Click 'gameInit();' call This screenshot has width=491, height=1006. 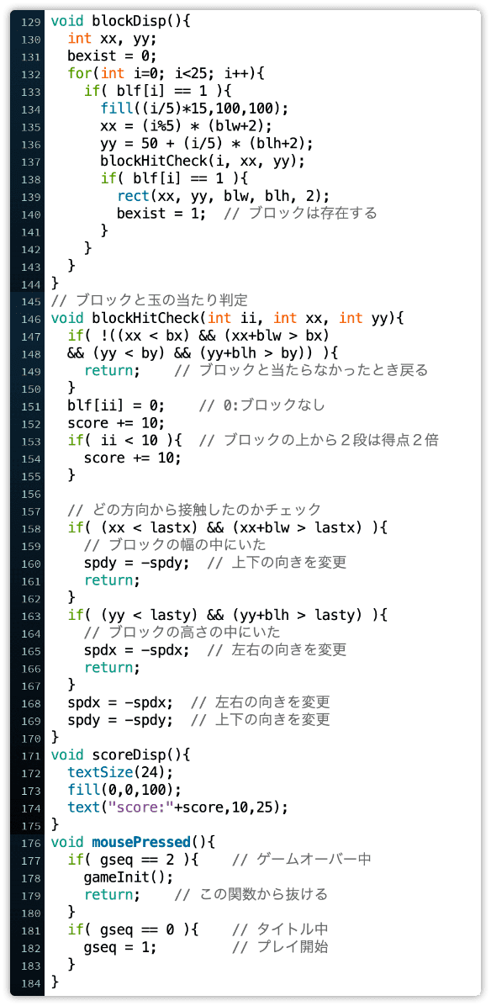coord(129,876)
